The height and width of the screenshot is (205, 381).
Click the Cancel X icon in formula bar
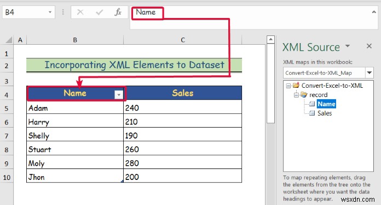click(x=80, y=12)
